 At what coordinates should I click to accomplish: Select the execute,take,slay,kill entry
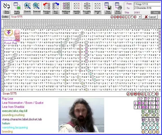pos(15,111)
